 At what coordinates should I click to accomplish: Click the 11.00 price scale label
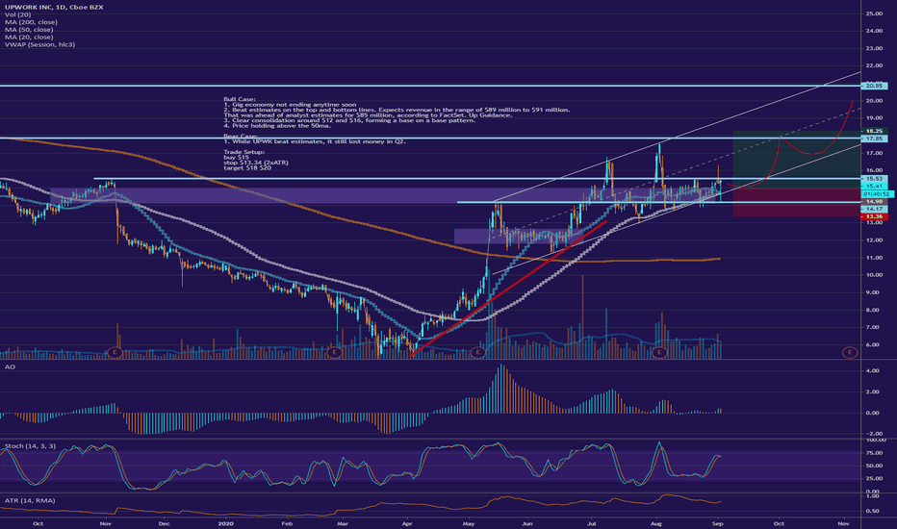pos(874,258)
